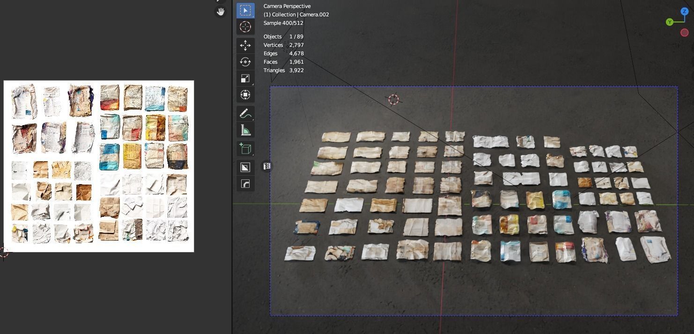
Task: Select the Box Select tool
Action: tap(245, 10)
